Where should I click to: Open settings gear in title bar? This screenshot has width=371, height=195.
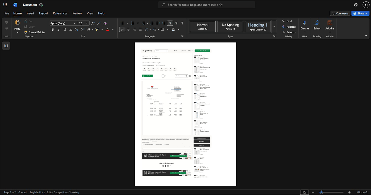[x=356, y=5]
